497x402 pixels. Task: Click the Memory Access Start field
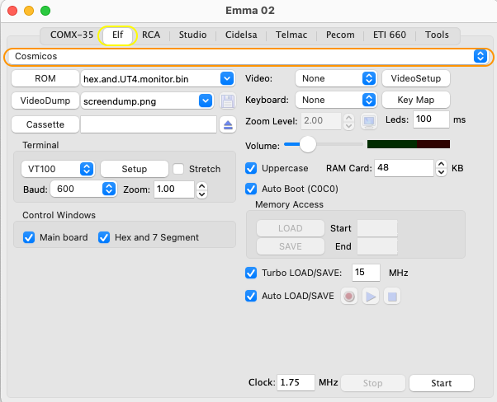tap(377, 228)
